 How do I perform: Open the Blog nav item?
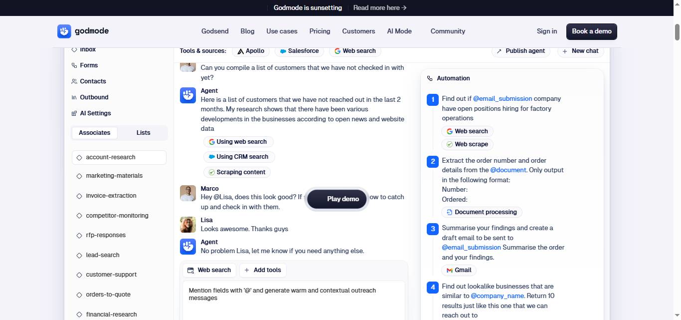[247, 31]
